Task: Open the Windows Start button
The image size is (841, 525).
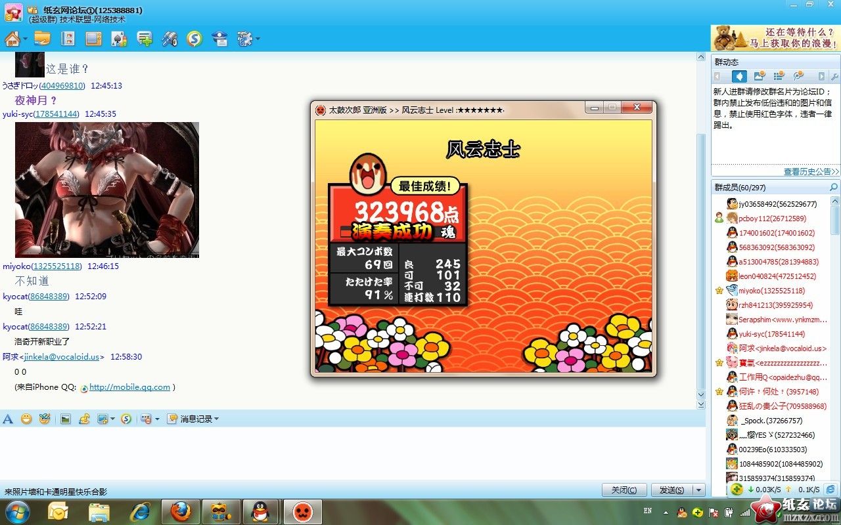Action: 16,511
